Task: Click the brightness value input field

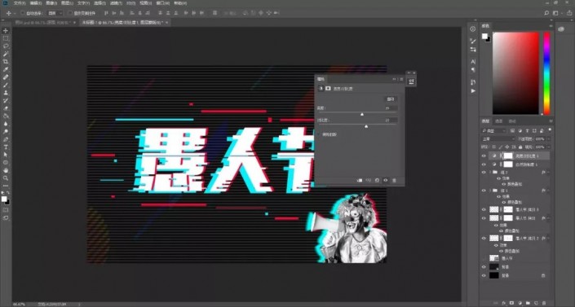Action: pos(390,108)
